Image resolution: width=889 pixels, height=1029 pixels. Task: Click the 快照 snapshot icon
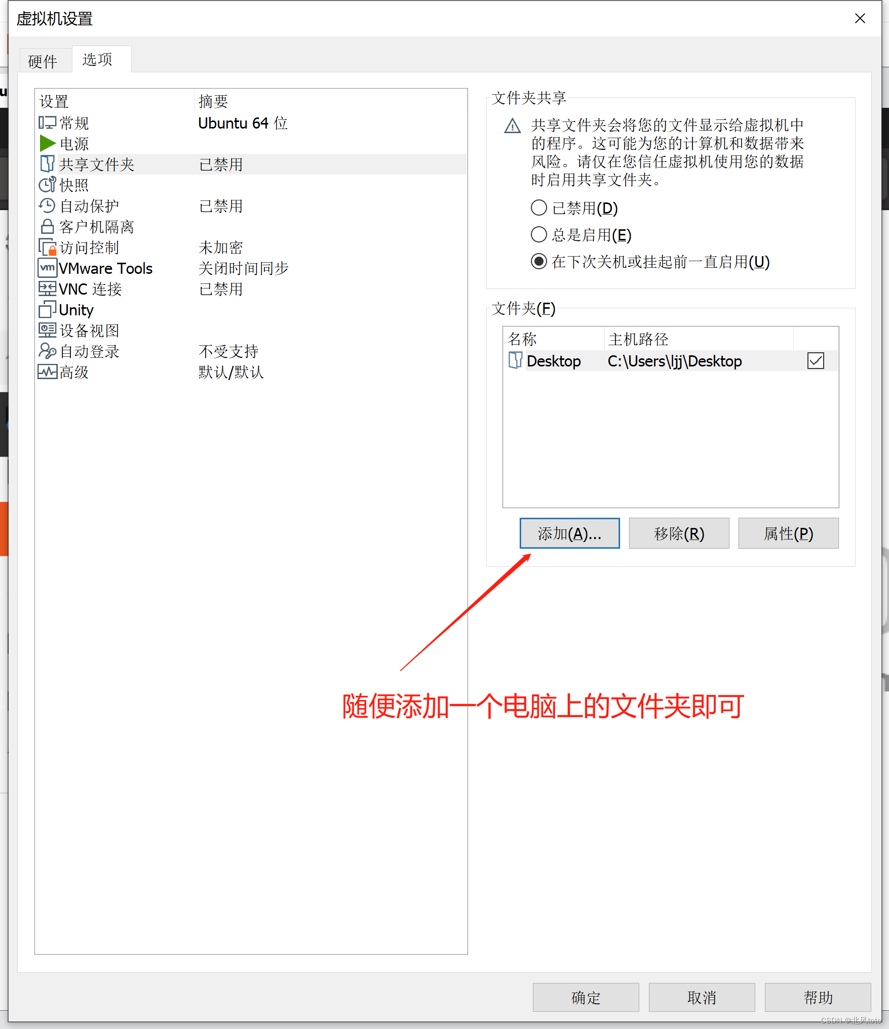[x=47, y=185]
